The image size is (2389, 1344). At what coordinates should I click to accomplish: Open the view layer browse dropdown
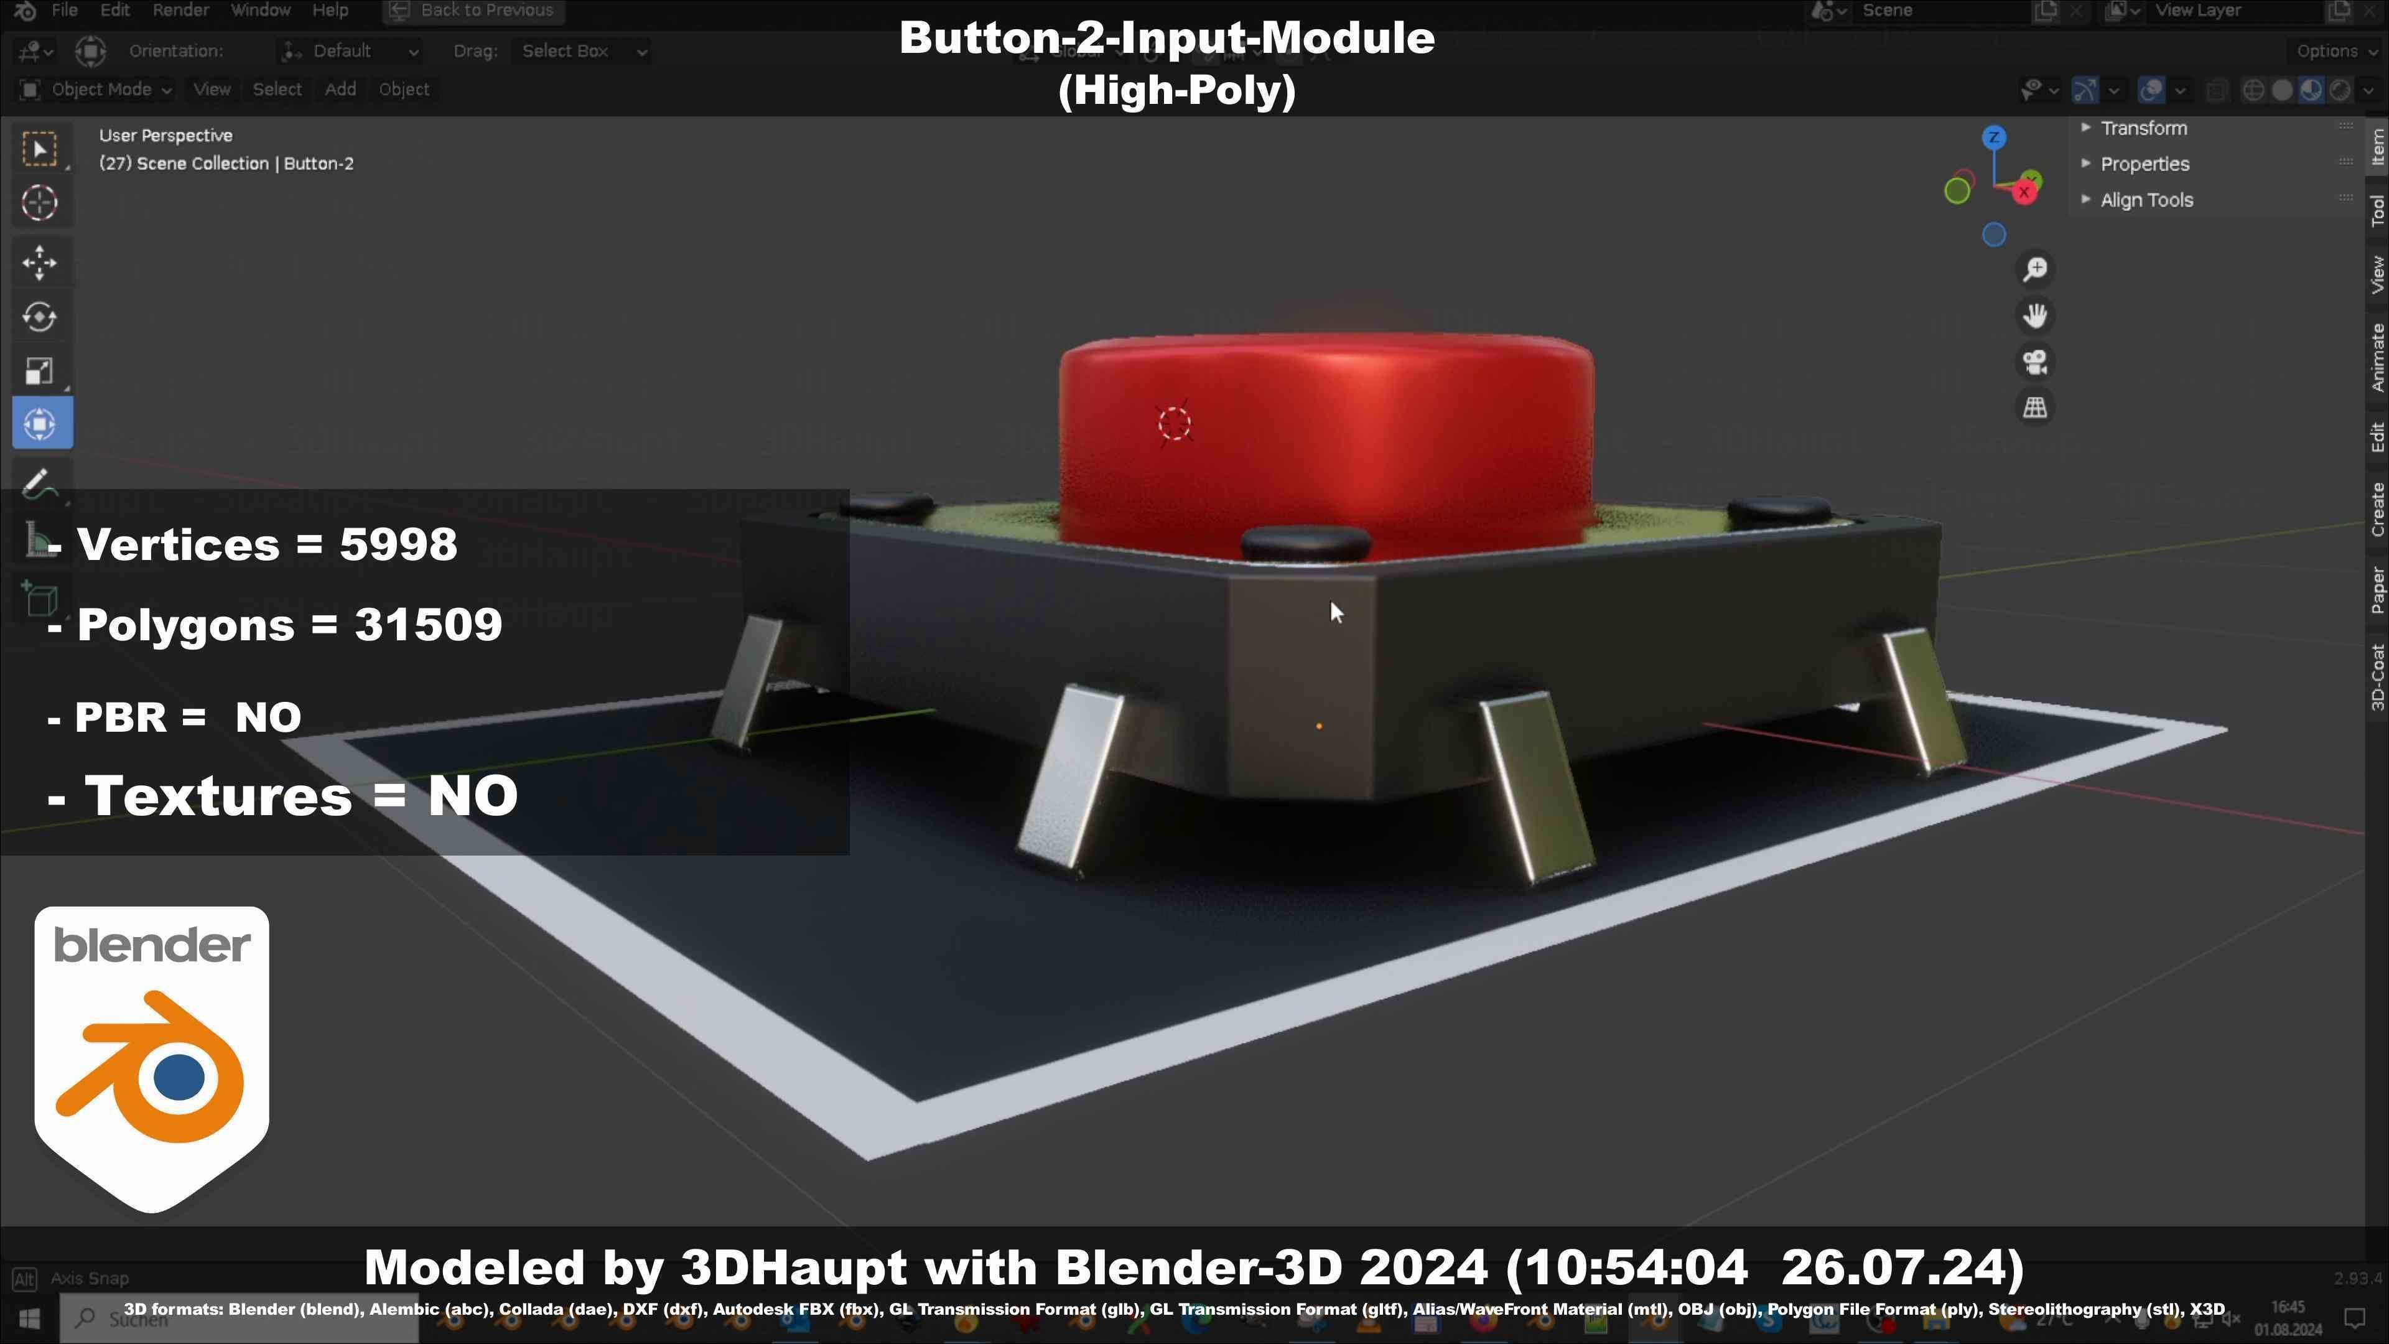[2122, 10]
